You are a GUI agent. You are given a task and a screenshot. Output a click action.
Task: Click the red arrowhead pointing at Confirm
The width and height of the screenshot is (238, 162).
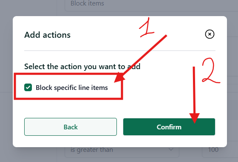[194, 118]
